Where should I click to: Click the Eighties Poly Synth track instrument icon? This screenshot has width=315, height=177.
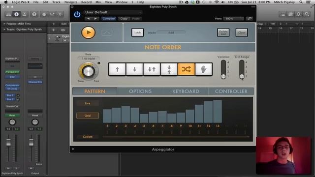coord(58,38)
